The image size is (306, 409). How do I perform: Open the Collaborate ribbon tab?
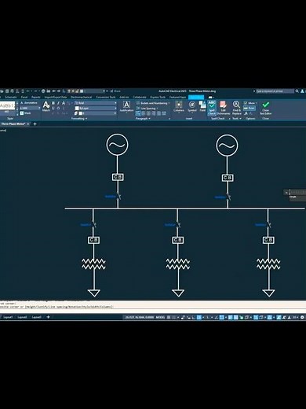[x=140, y=97]
